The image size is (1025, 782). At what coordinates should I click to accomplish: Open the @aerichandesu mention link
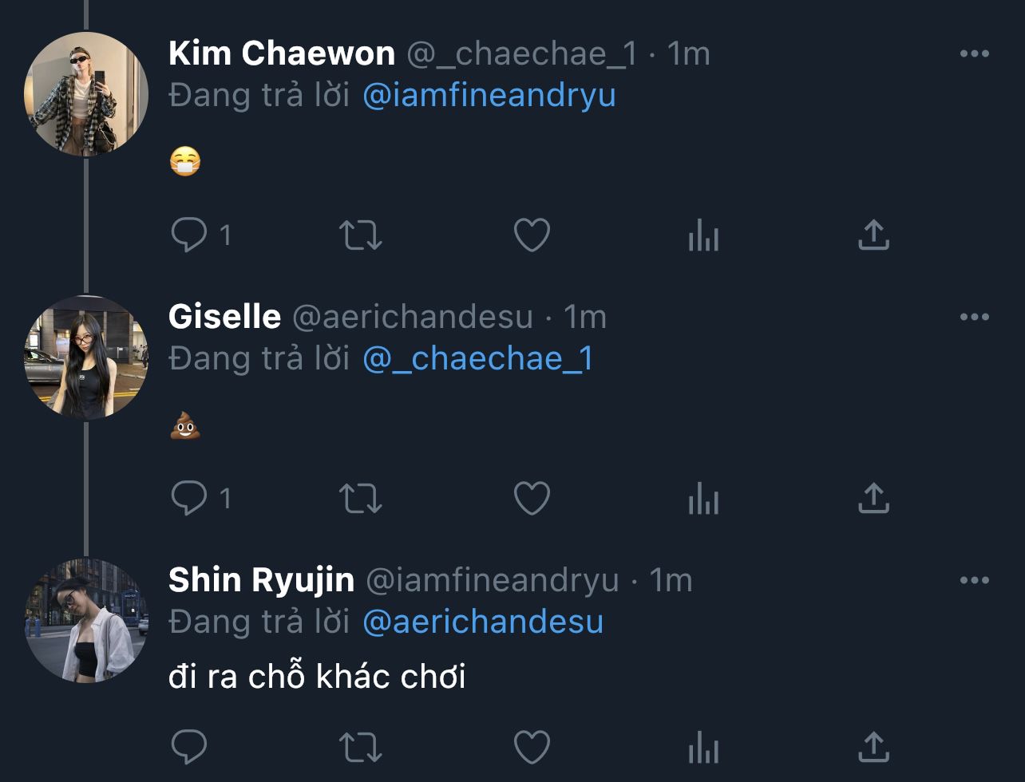[482, 622]
